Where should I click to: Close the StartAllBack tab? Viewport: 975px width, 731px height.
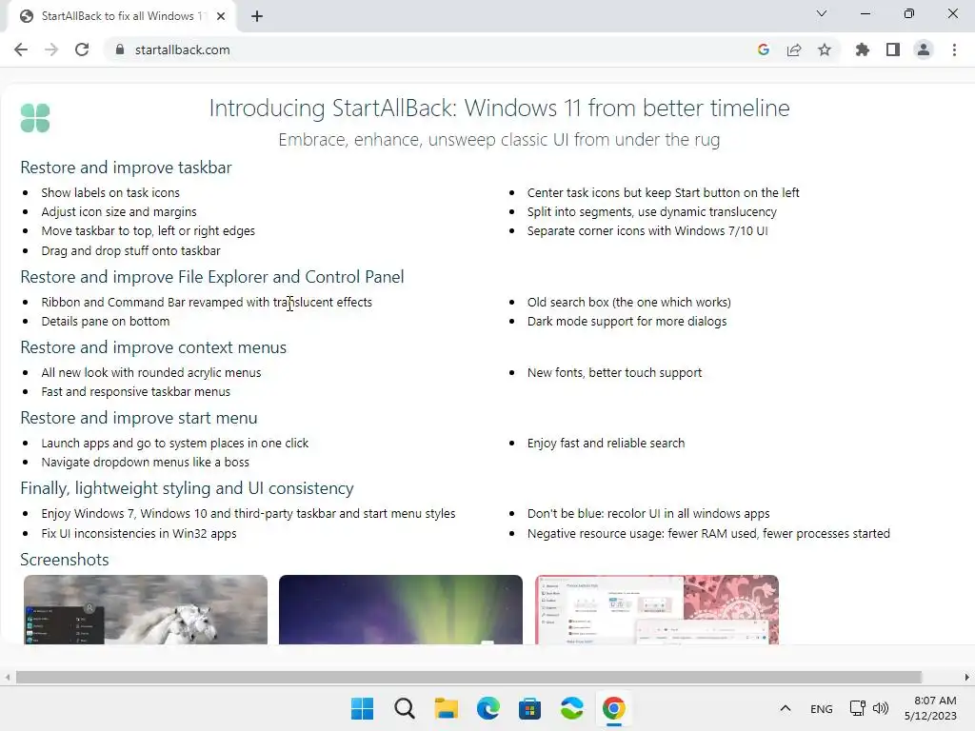[221, 16]
